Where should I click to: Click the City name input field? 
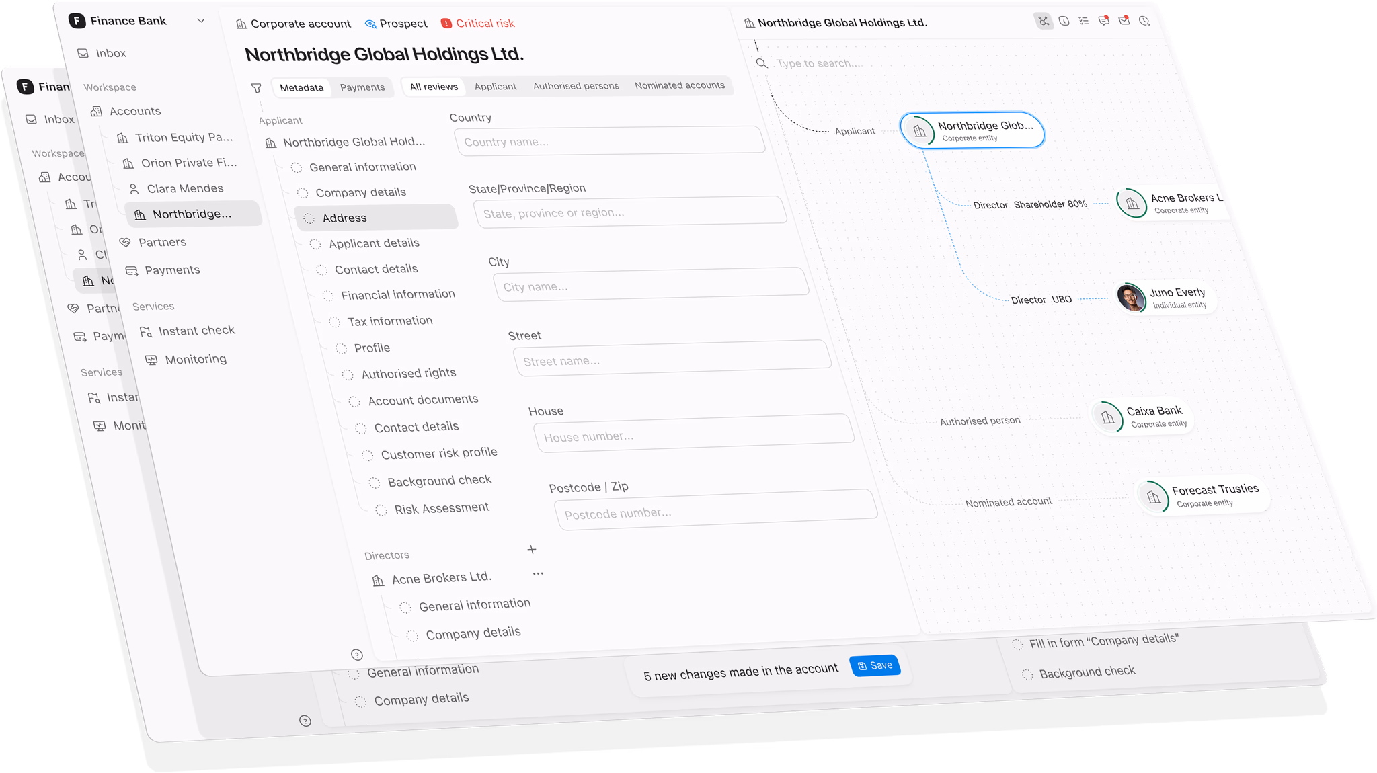pyautogui.click(x=651, y=285)
